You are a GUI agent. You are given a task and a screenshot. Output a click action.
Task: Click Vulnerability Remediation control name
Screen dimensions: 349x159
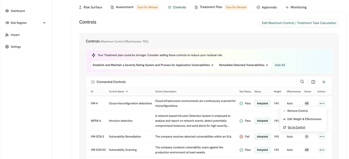tap(124, 137)
